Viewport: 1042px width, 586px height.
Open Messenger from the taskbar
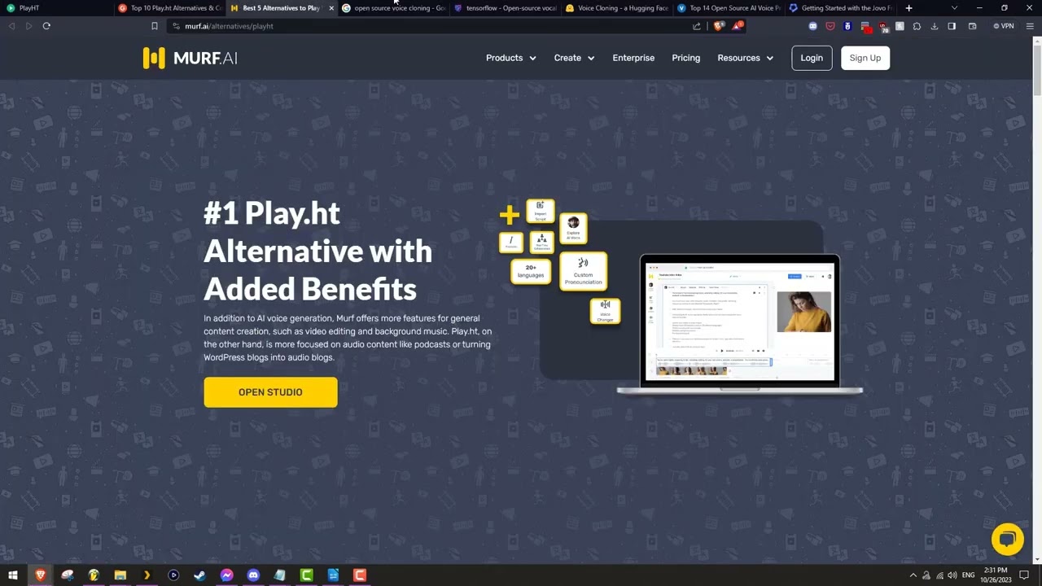tap(226, 575)
